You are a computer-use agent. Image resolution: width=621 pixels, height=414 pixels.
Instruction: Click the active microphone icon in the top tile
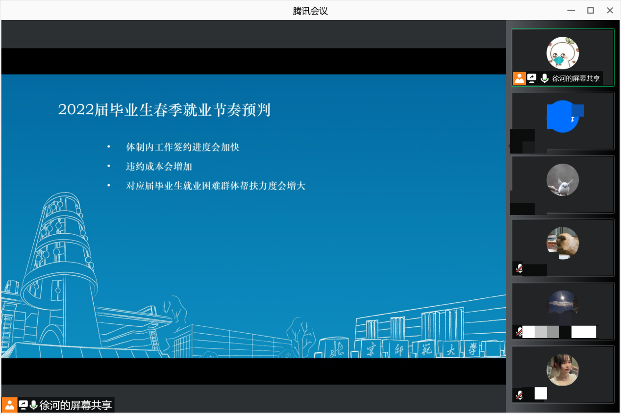[x=544, y=77]
